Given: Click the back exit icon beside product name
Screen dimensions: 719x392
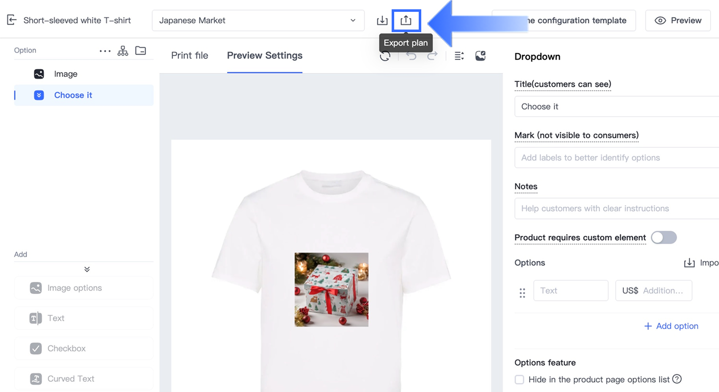Looking at the screenshot, I should (x=12, y=20).
